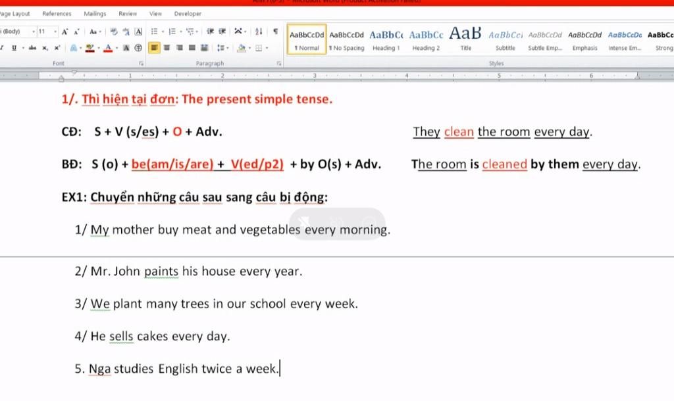Click in the font size box showing 11
This screenshot has height=401, width=674.
coord(45,32)
